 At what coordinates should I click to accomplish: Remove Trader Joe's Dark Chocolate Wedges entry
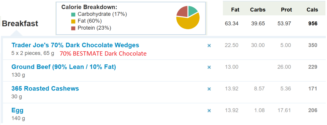click(x=209, y=46)
